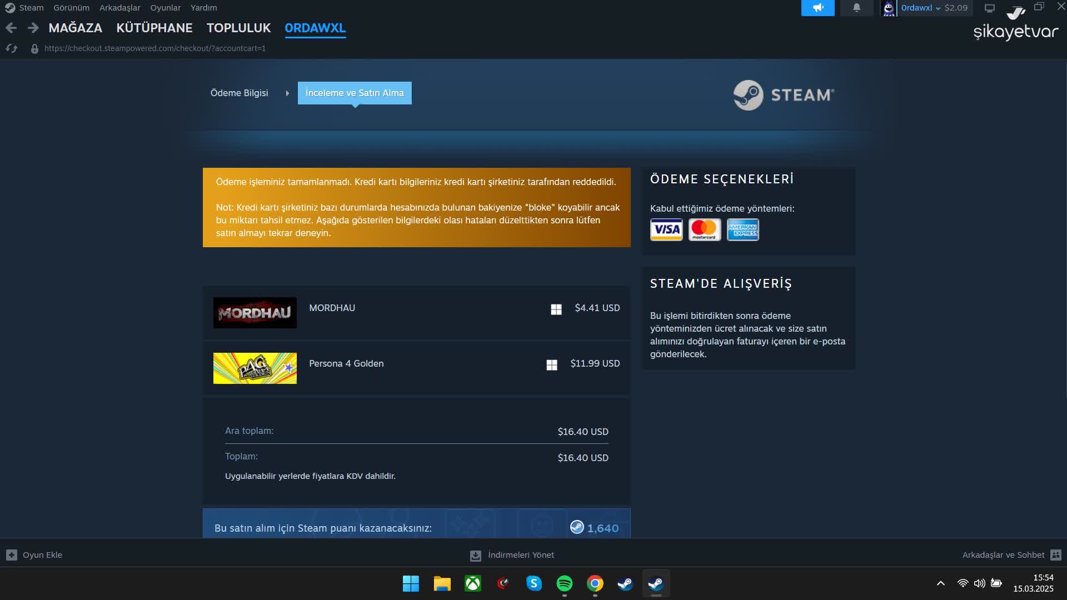This screenshot has height=600, width=1067.
Task: Switch to the KÜTÜPHANE tab
Action: point(154,28)
